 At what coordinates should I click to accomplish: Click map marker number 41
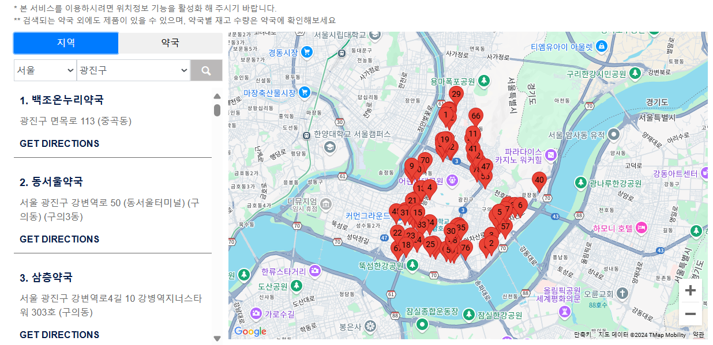click(x=473, y=150)
